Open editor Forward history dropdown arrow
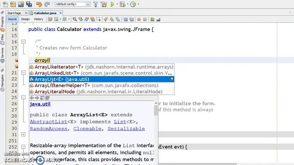The width and height of the screenshot is (294, 165). [x=69, y=19]
